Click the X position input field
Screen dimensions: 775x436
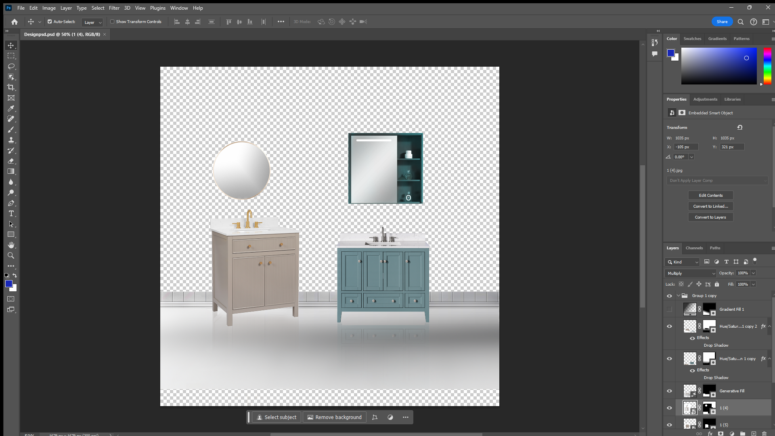click(686, 147)
